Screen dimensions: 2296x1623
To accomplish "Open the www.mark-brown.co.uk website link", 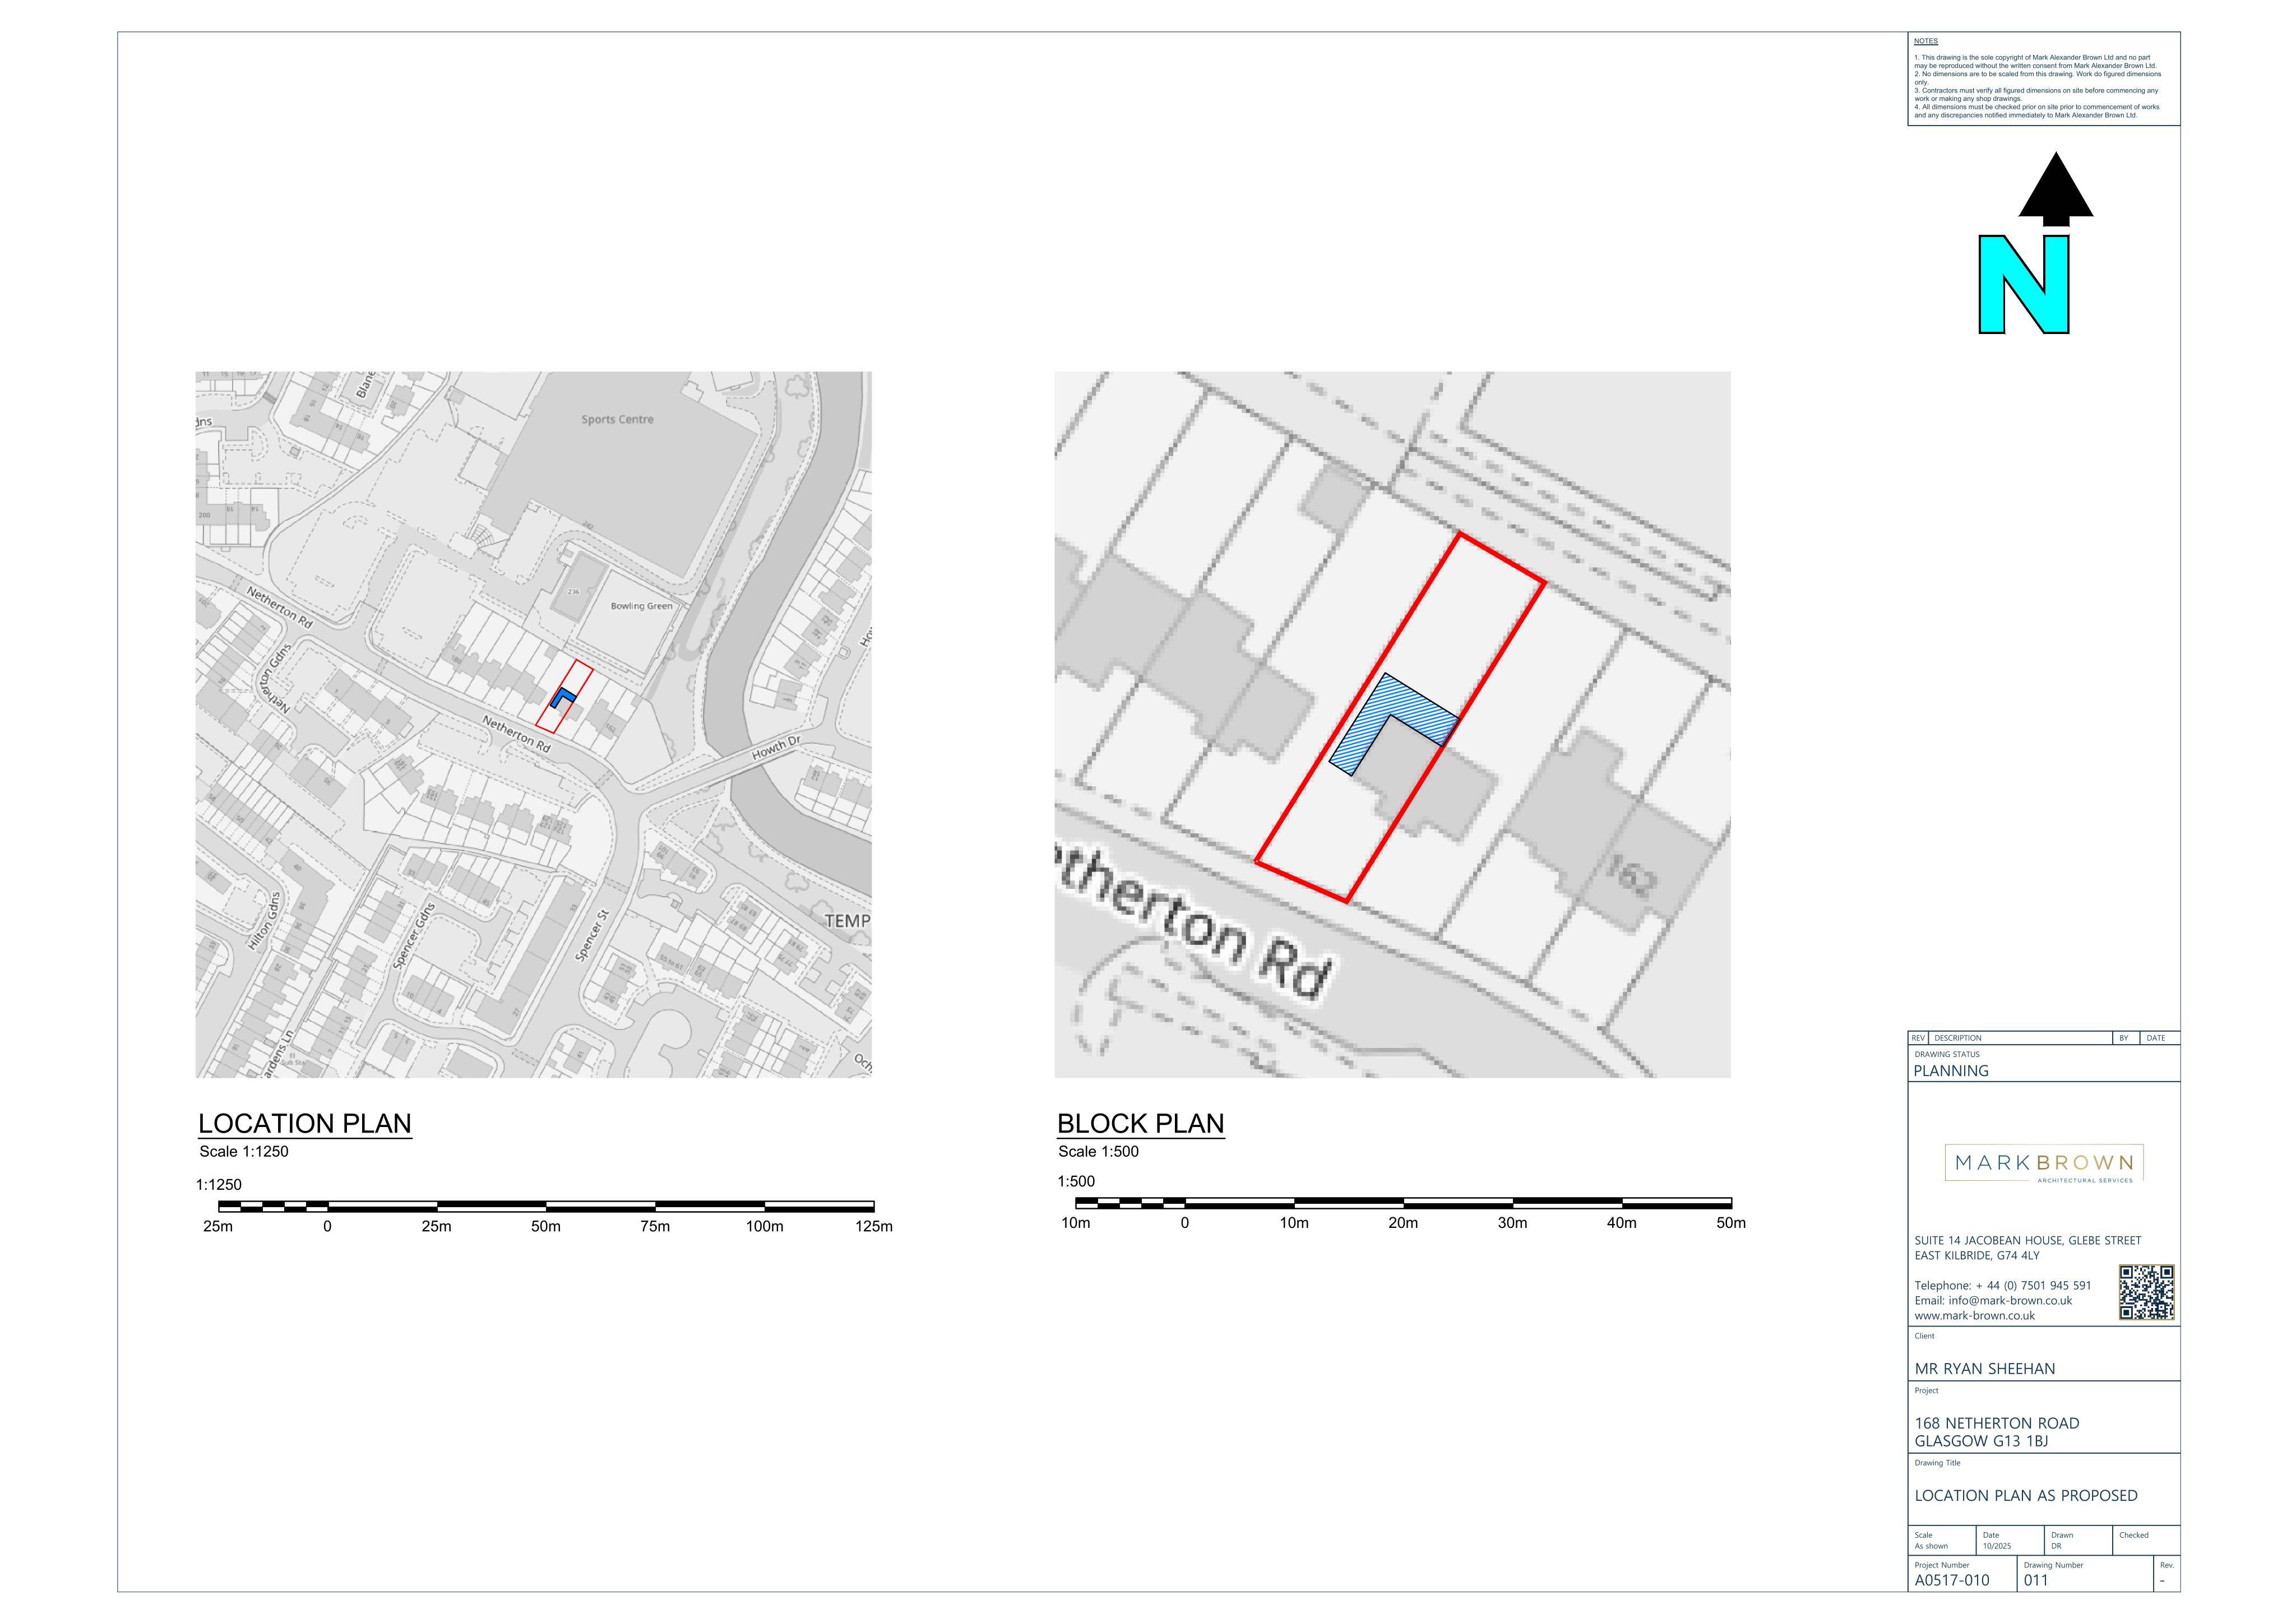I will click(1974, 1316).
